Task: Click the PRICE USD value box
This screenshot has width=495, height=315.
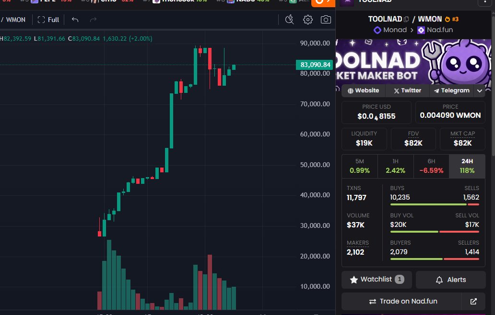Action: pos(377,112)
